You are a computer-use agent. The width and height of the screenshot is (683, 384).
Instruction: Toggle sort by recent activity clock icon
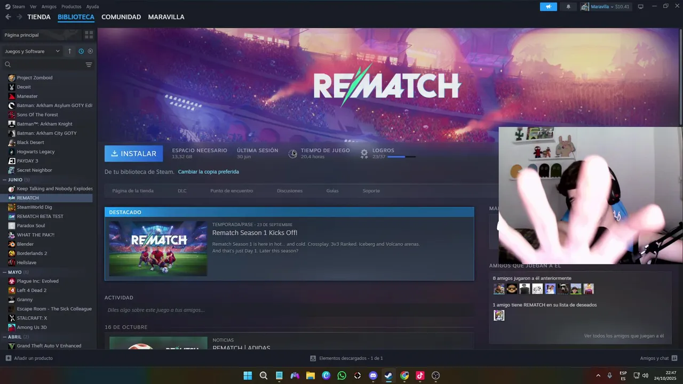pos(81,51)
